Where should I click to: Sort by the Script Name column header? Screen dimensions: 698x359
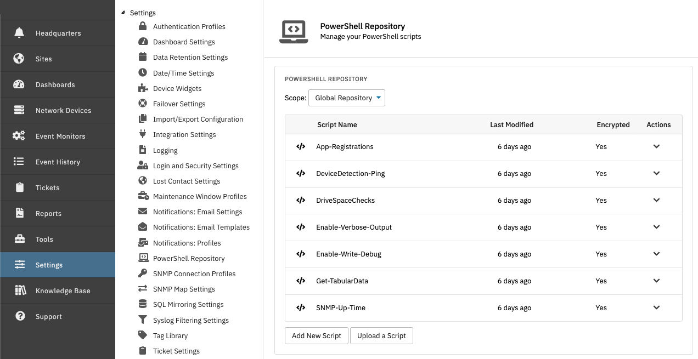[x=337, y=124]
